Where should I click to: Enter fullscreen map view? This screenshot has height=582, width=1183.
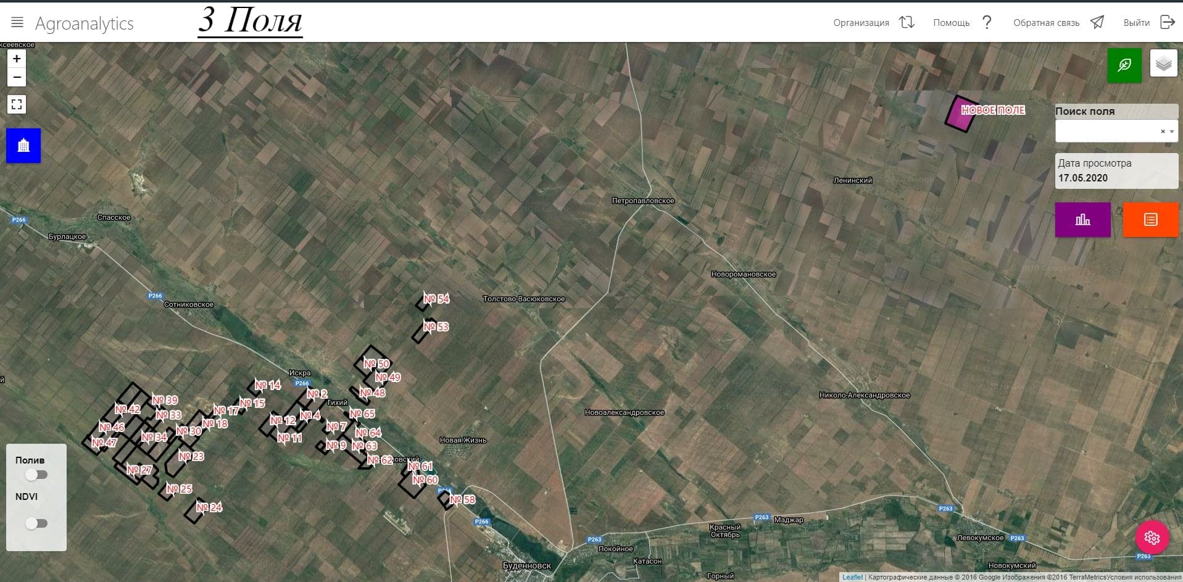(17, 104)
